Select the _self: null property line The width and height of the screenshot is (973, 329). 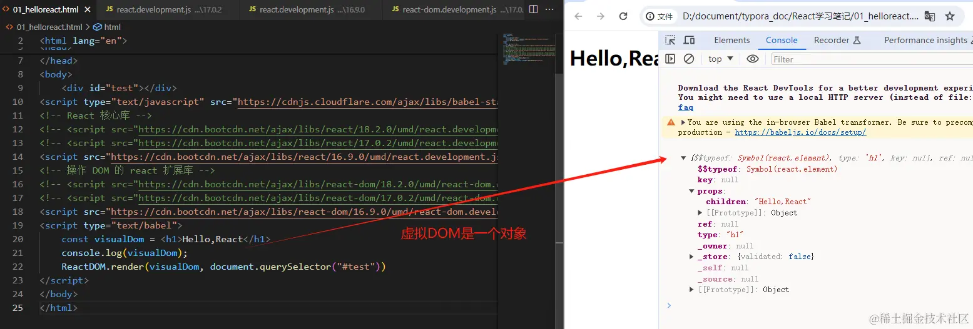click(723, 268)
